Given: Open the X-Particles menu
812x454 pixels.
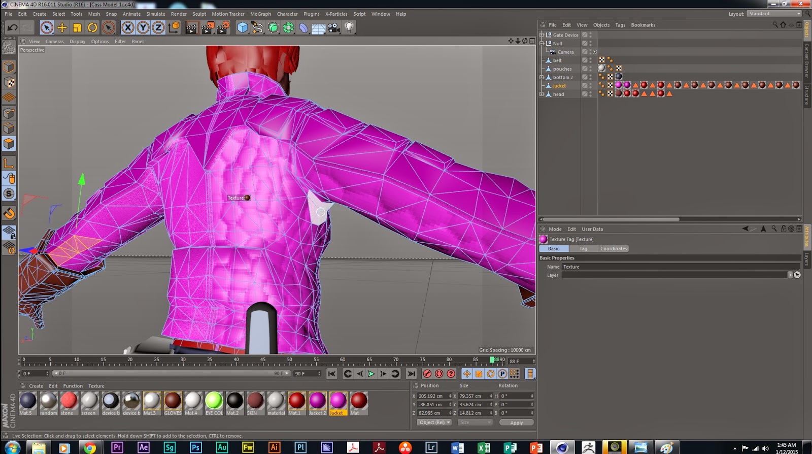Looking at the screenshot, I should tap(336, 14).
